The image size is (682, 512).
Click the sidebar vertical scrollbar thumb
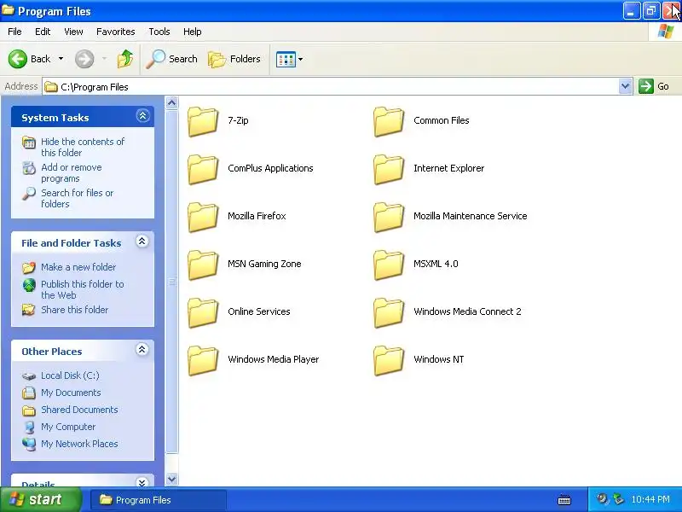pyautogui.click(x=172, y=282)
